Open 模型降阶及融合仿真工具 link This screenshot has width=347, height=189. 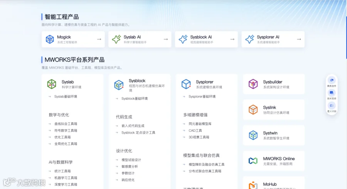207,164
